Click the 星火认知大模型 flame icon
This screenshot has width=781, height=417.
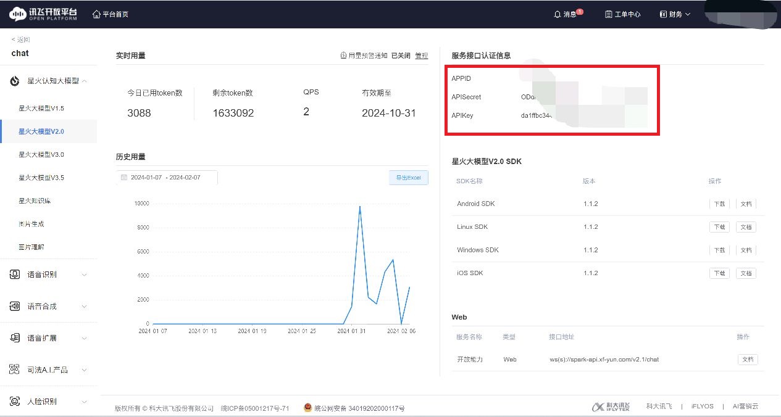click(x=15, y=81)
